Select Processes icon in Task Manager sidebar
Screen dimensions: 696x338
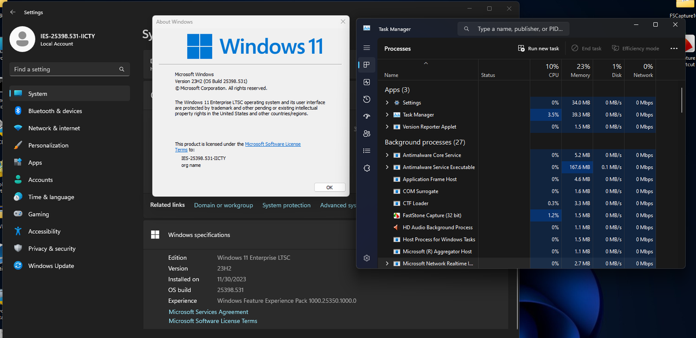(366, 65)
